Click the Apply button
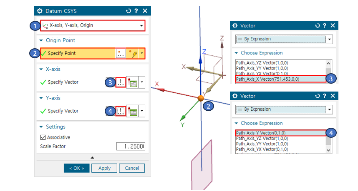Image resolution: width=358 pixels, height=191 pixels. pos(104,168)
